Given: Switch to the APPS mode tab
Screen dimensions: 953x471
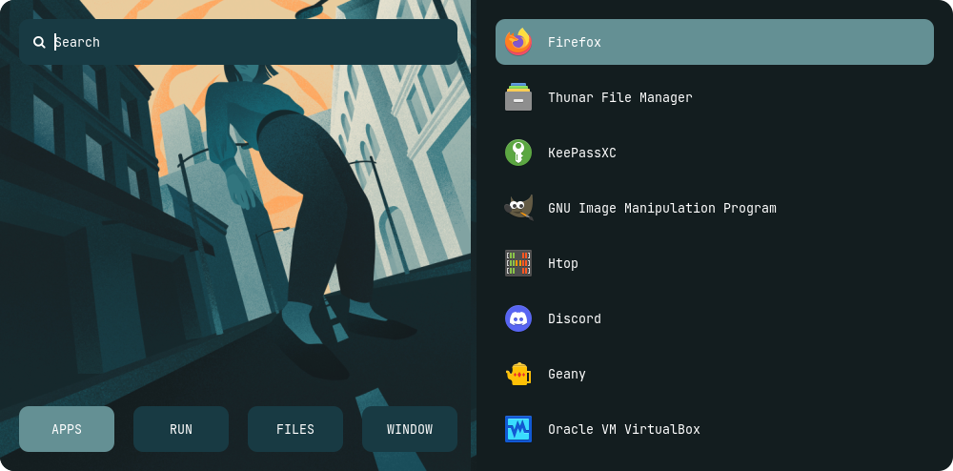Looking at the screenshot, I should pyautogui.click(x=67, y=429).
